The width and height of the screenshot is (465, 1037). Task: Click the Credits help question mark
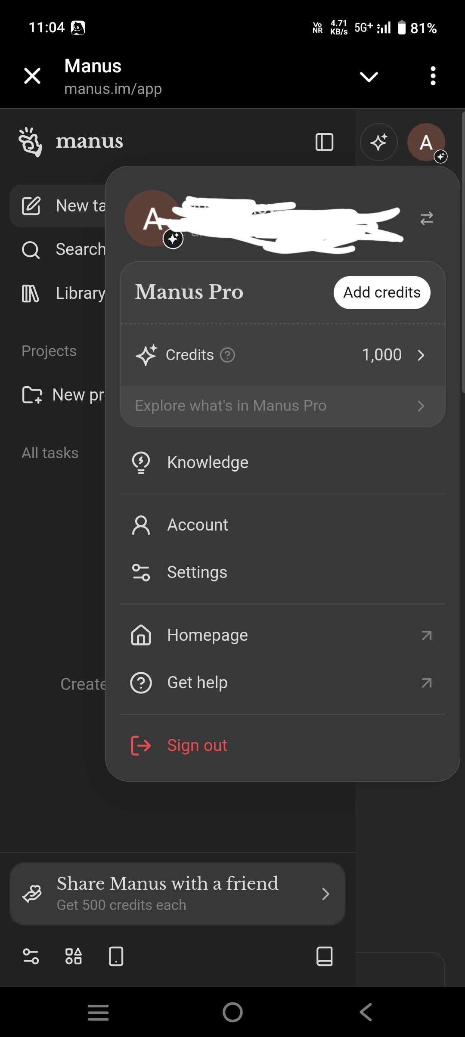coord(227,355)
